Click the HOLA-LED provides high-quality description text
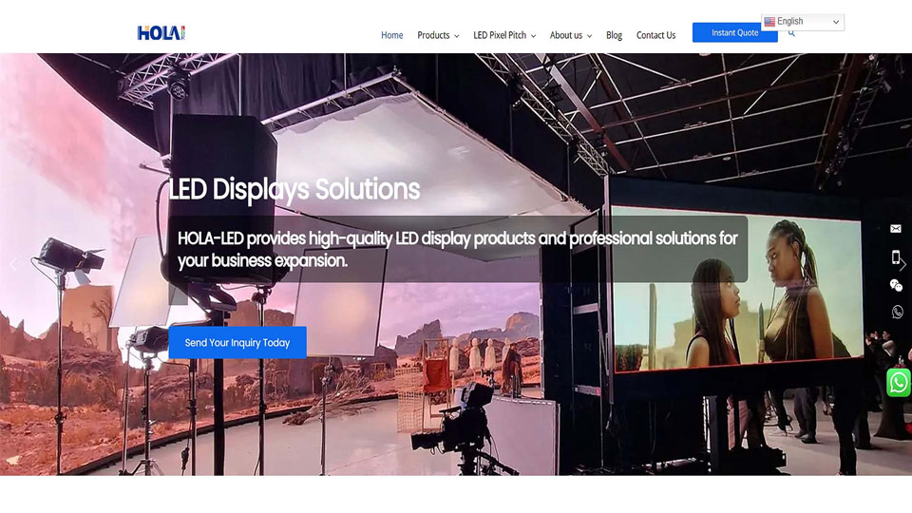The image size is (912, 513). pyautogui.click(x=457, y=249)
